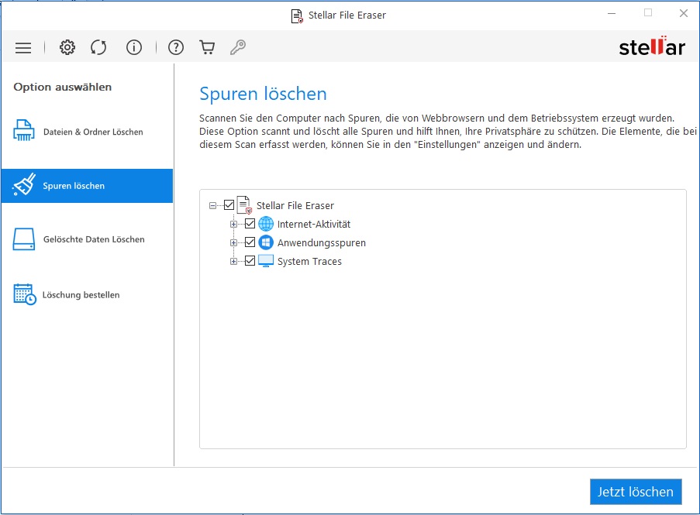The height and width of the screenshot is (515, 700).
Task: Collapse the Stellar File Eraser root node
Action: (x=212, y=205)
